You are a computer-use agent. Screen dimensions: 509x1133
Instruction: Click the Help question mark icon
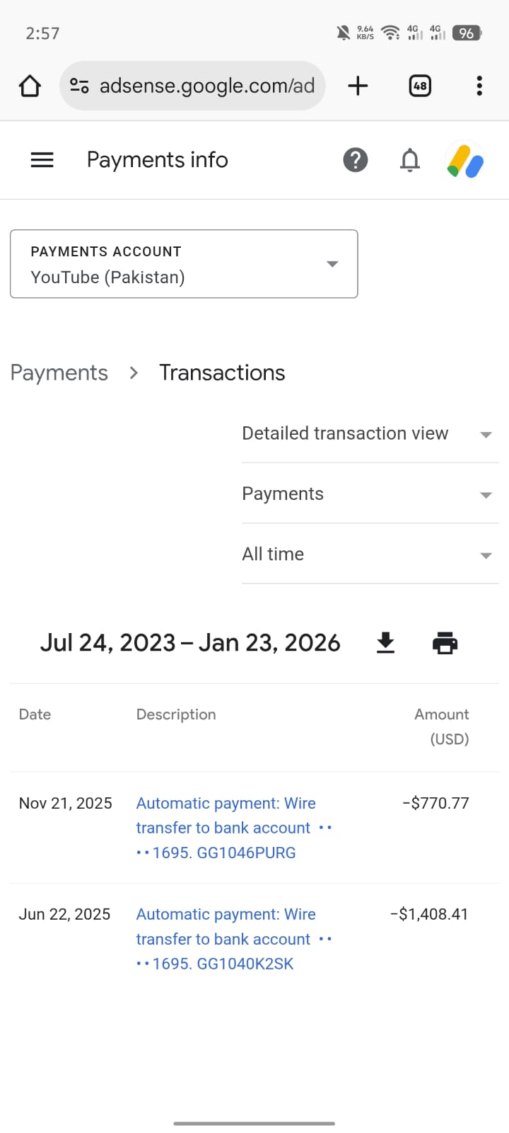356,160
